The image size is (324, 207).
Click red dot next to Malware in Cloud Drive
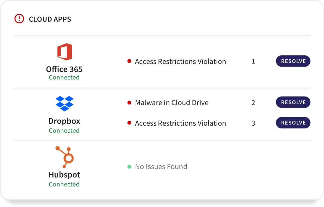pos(129,103)
